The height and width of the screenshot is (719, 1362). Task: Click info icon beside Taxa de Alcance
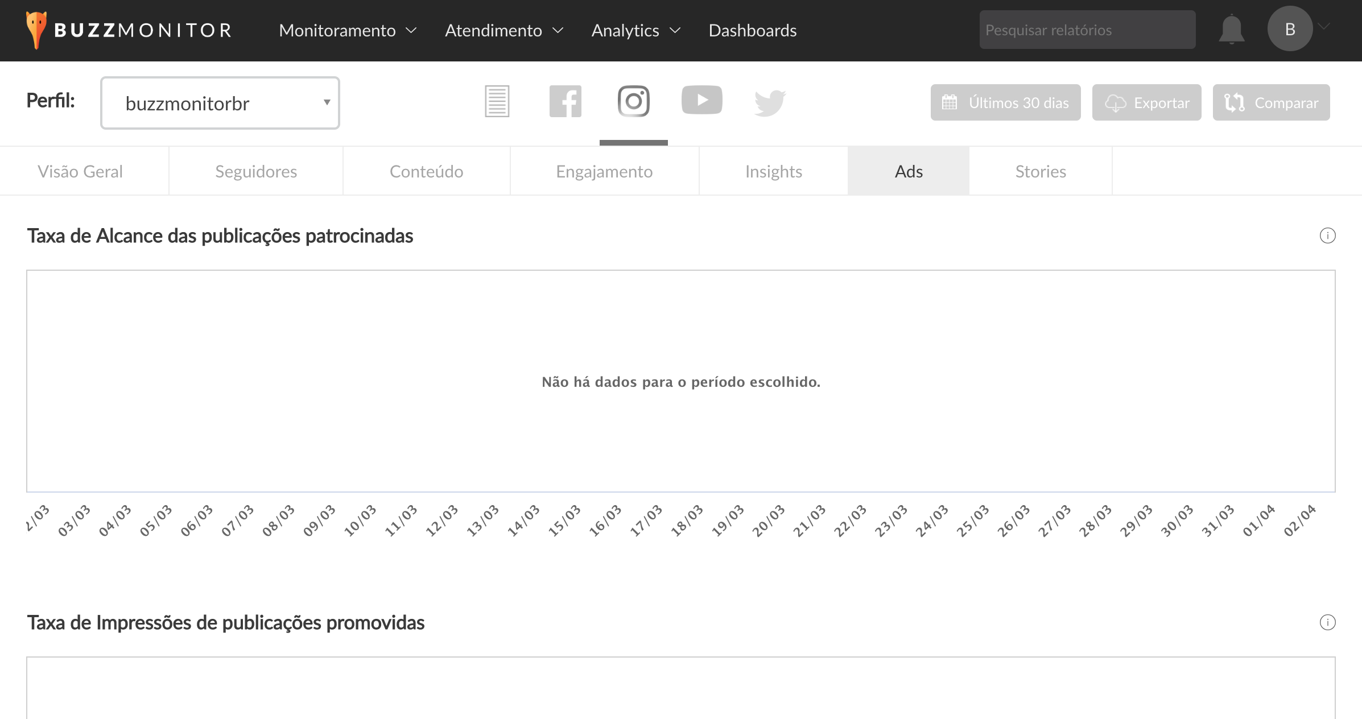tap(1327, 235)
